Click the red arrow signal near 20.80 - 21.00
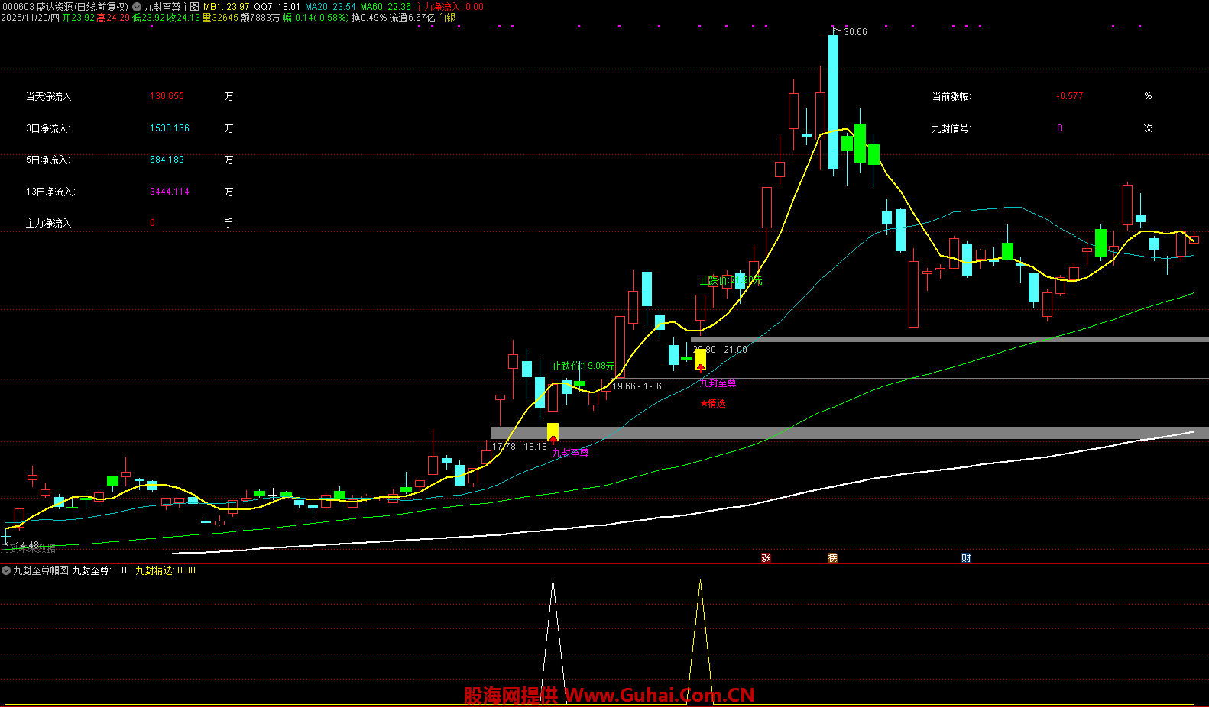The width and height of the screenshot is (1209, 707). tap(700, 367)
